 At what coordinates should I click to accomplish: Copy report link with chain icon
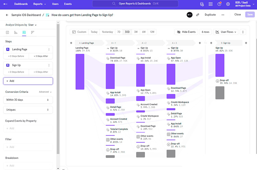point(198,15)
